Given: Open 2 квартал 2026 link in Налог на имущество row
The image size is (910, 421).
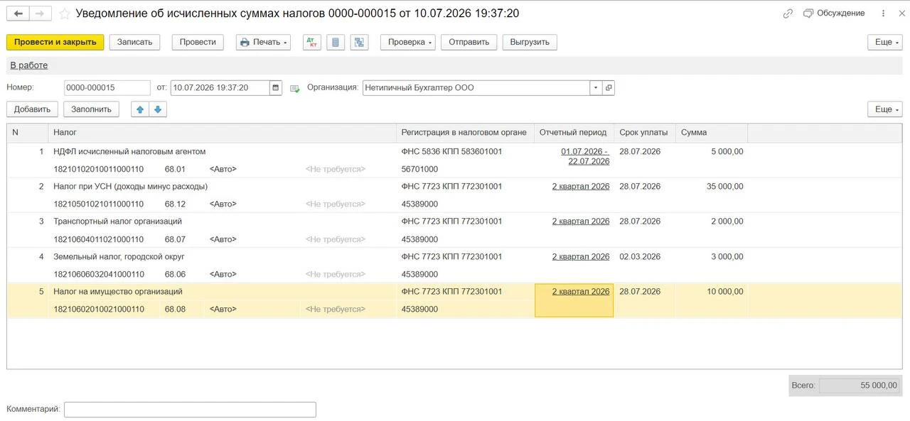Looking at the screenshot, I should click(x=581, y=291).
